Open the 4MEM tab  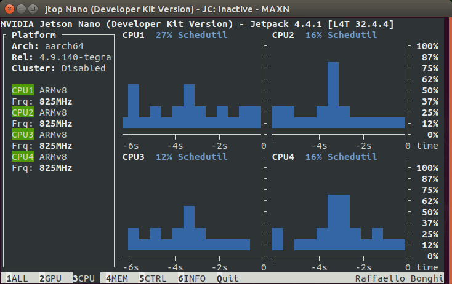click(117, 278)
